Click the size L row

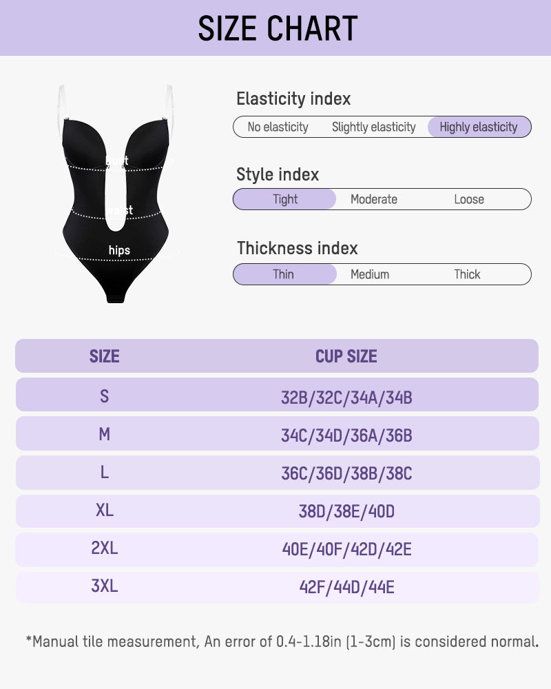coord(277,473)
